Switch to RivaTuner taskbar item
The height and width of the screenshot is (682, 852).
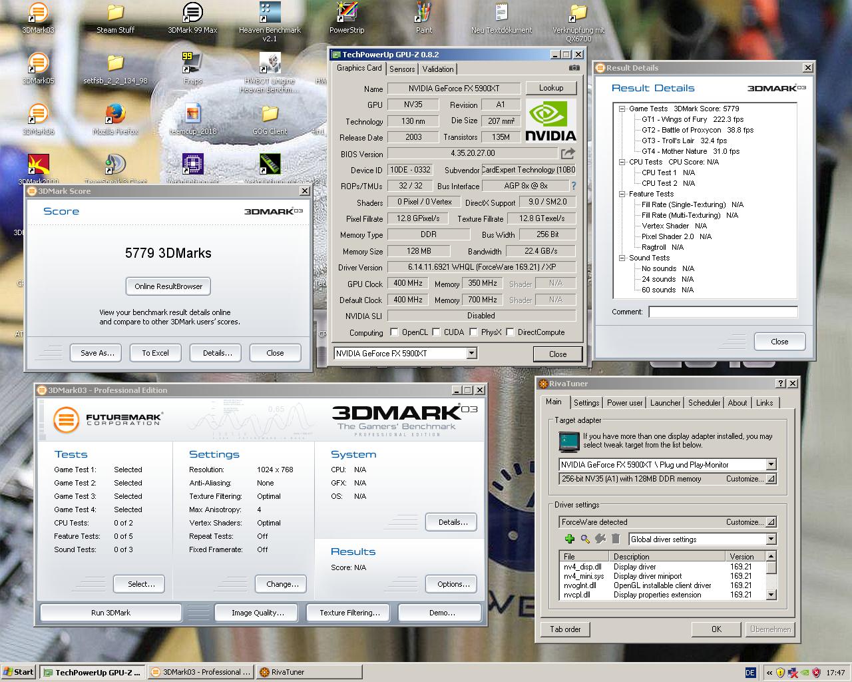click(x=310, y=672)
